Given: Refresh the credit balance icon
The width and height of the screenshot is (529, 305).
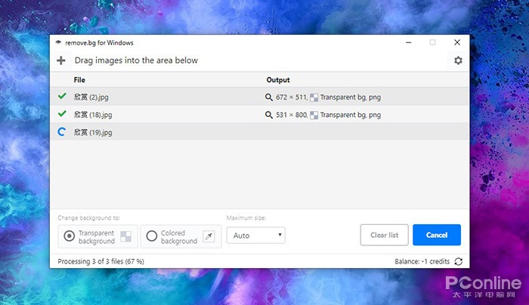Looking at the screenshot, I should 458,261.
